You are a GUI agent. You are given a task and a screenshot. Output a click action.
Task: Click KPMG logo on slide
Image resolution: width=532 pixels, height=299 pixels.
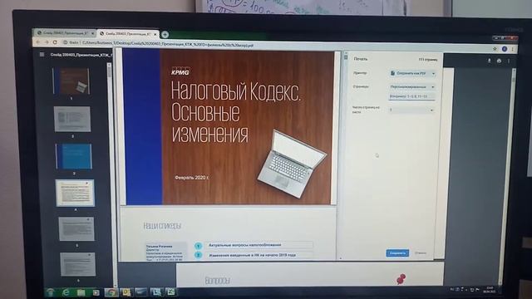point(180,71)
